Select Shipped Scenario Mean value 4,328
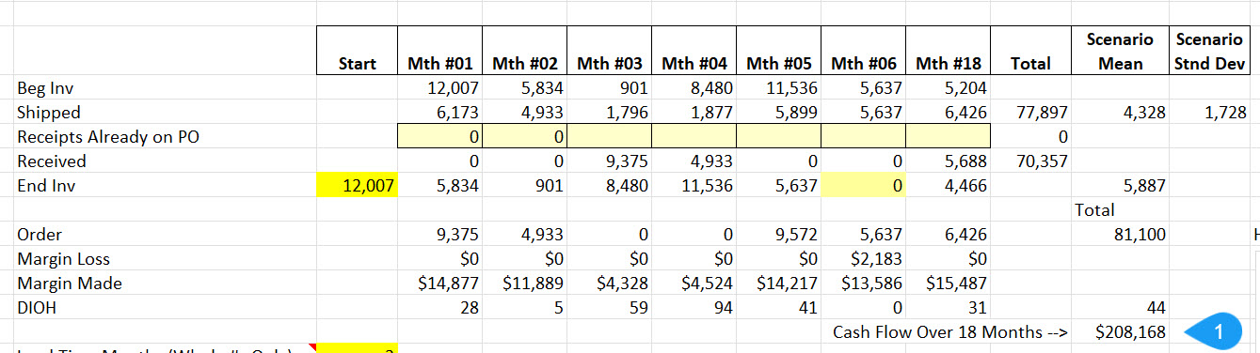1260x353 pixels. (x=1120, y=113)
